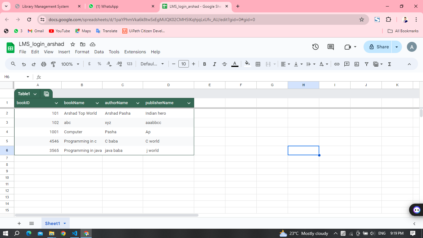Toggle italic formatting
This screenshot has height=238, width=423.
tap(214, 64)
